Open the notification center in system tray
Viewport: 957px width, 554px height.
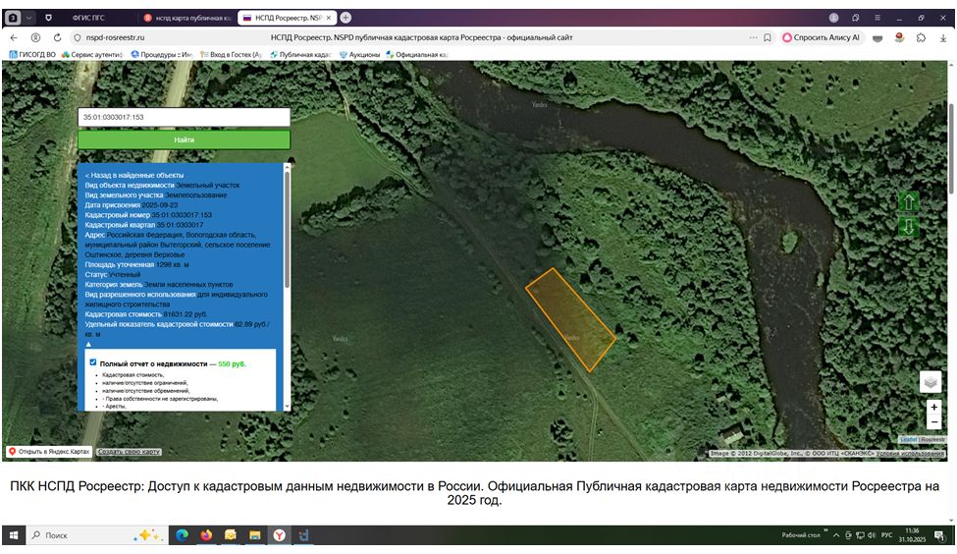pos(939,535)
